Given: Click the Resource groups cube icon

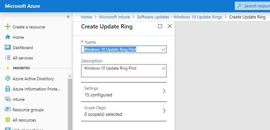Looking at the screenshot, I should click(8, 110).
